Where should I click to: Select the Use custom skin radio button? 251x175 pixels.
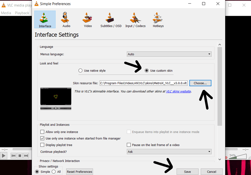147,71
